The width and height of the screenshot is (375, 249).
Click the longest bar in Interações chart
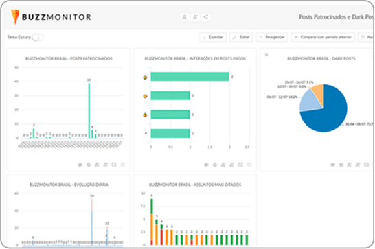[190, 77]
